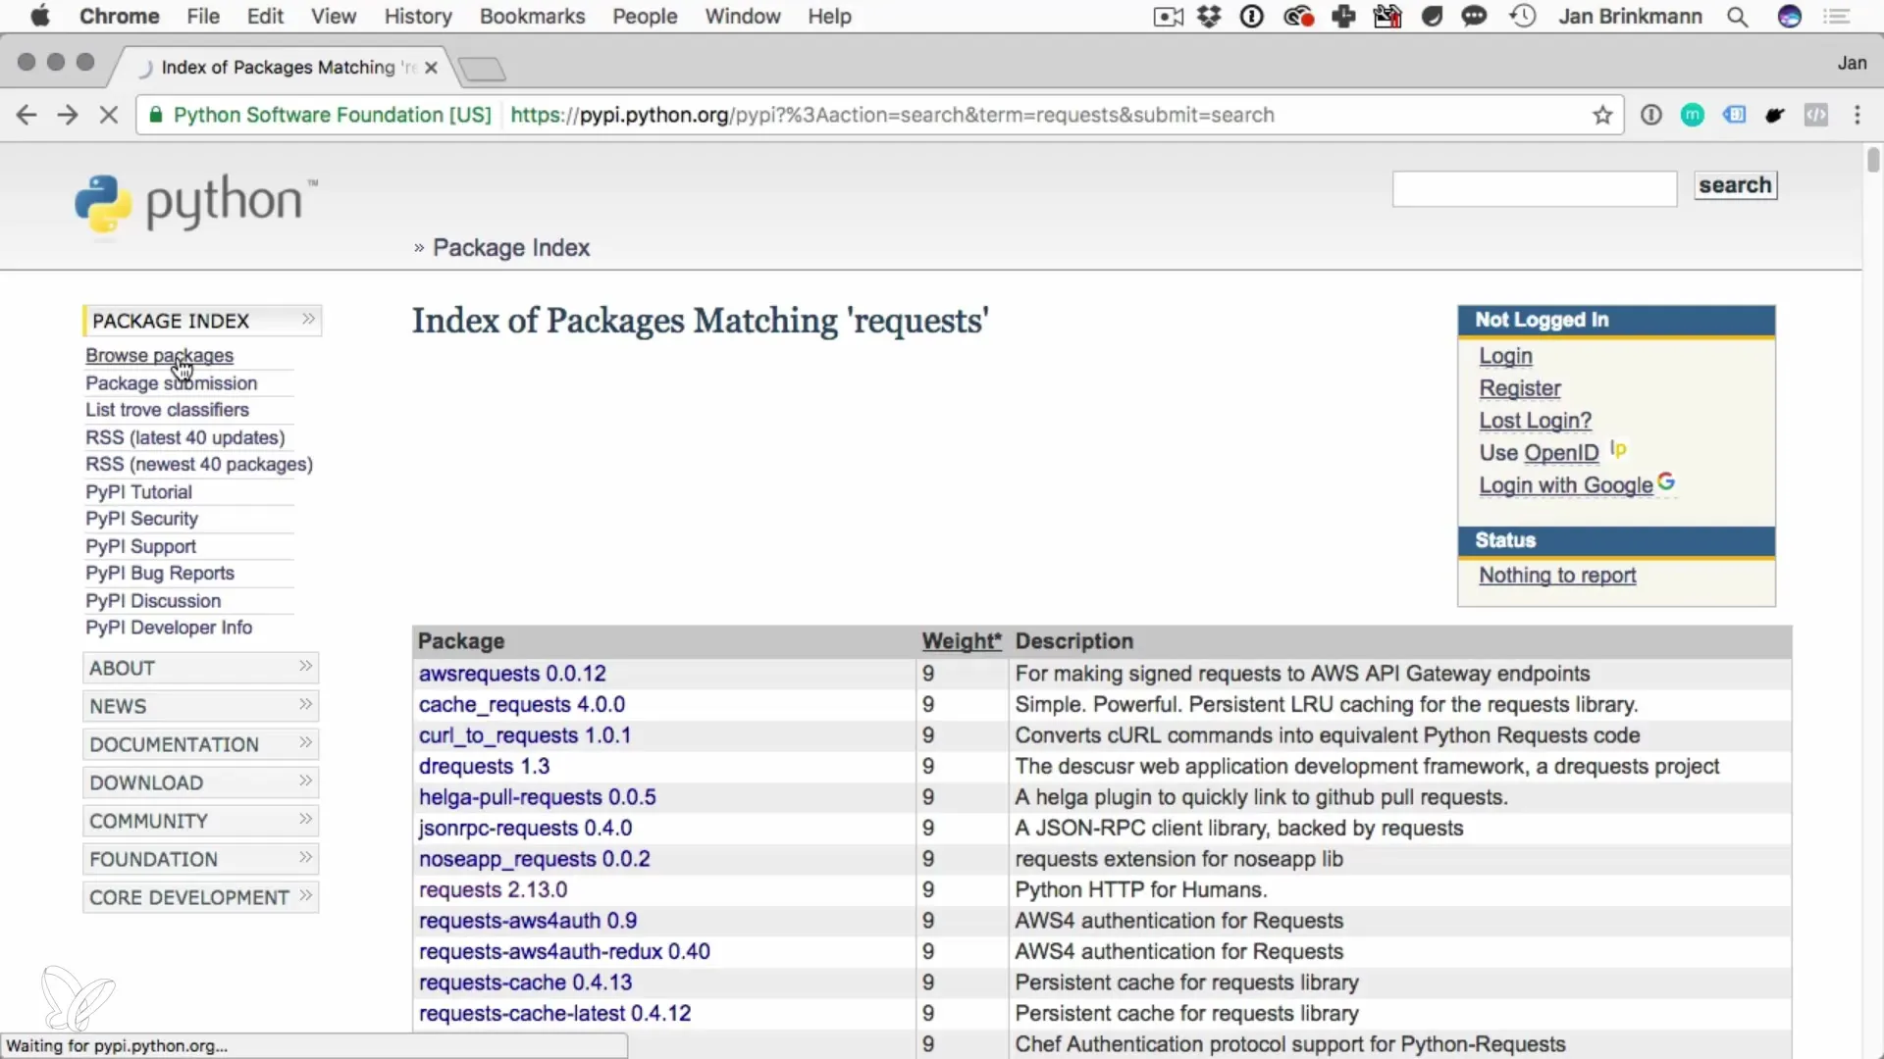Open the People menu
Screen dimensions: 1884x1059
[x=645, y=17]
